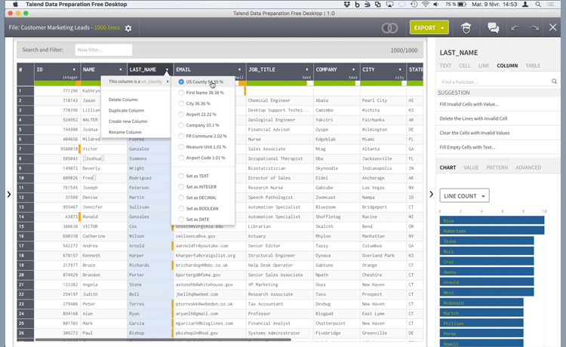This screenshot has height=347, width=566.
Task: Click search icon in Find a Function
Action: point(554,81)
